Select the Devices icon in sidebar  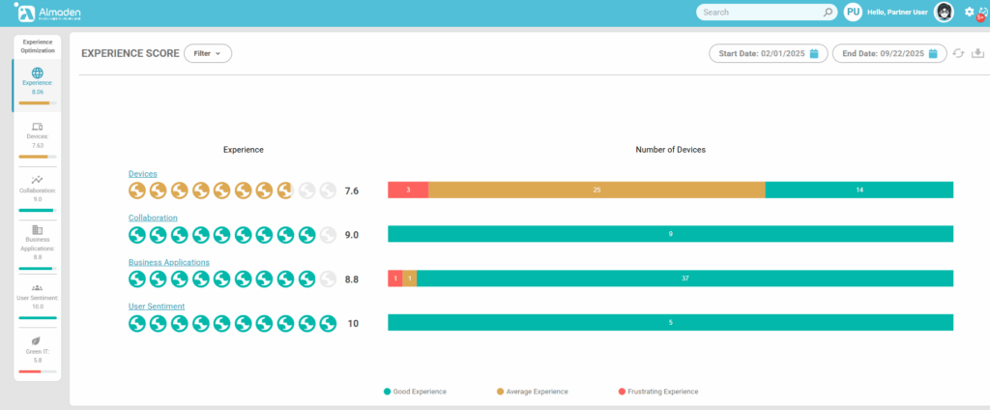coord(37,127)
